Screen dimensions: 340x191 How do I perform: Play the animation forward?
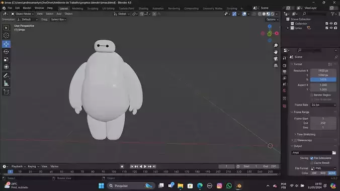[x=145, y=166]
